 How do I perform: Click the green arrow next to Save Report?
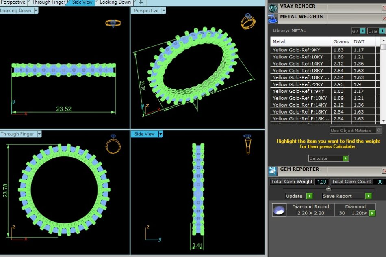point(368,196)
